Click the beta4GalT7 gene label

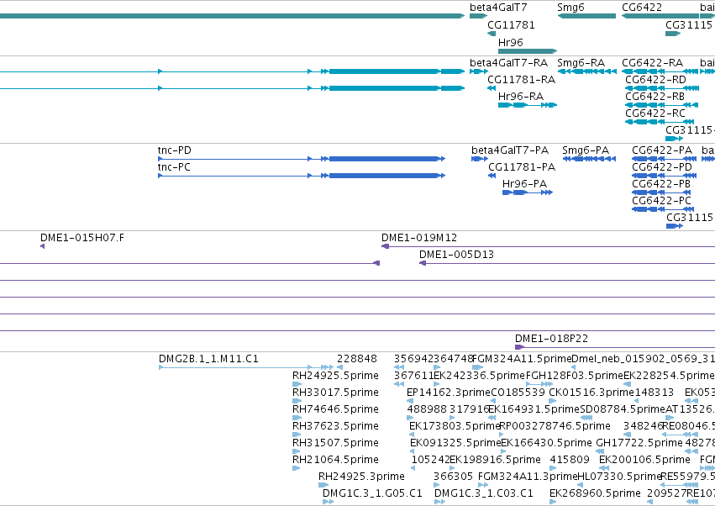(498, 8)
